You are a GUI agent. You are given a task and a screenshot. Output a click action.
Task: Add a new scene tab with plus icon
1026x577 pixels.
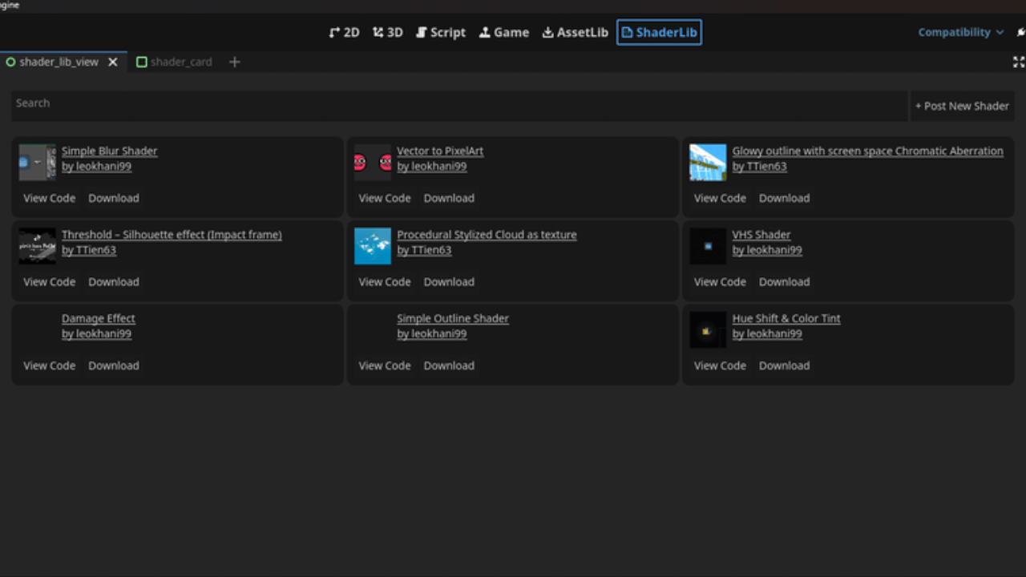pos(234,62)
